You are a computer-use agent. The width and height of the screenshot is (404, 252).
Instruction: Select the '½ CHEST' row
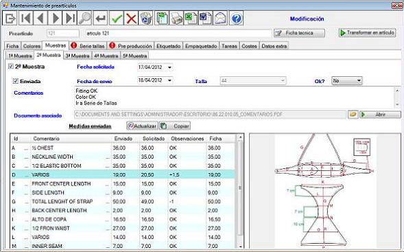coord(123,148)
